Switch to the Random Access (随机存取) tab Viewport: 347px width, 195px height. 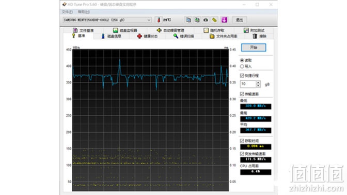pos(214,30)
